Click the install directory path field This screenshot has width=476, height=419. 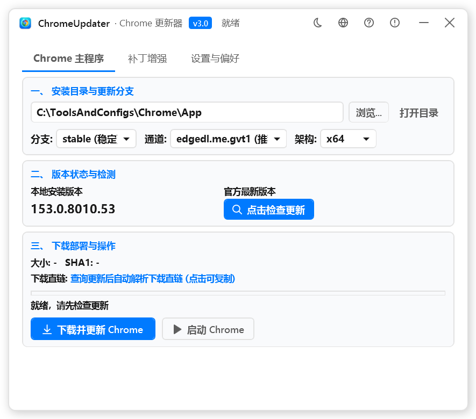pos(187,112)
